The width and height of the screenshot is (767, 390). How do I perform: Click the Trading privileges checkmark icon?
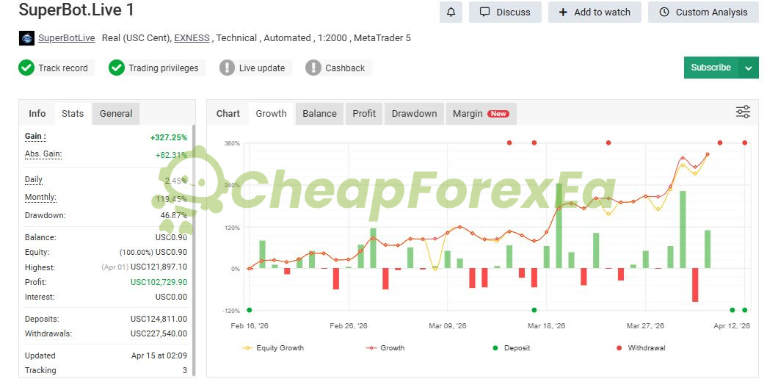117,68
